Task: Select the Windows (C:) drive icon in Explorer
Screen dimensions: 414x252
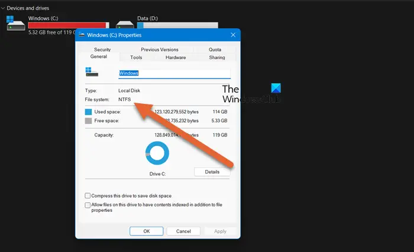Action: point(15,23)
